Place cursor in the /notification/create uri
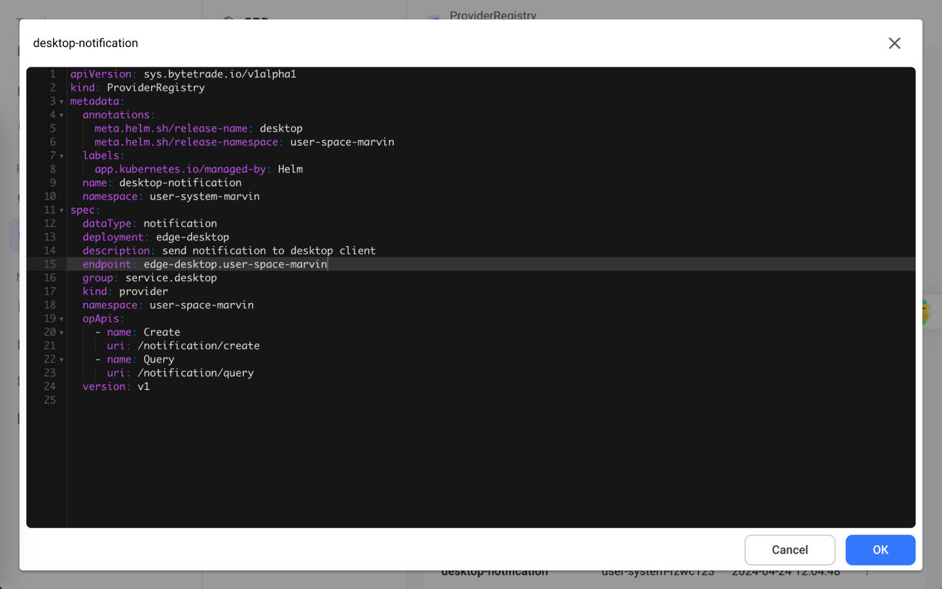 198,346
